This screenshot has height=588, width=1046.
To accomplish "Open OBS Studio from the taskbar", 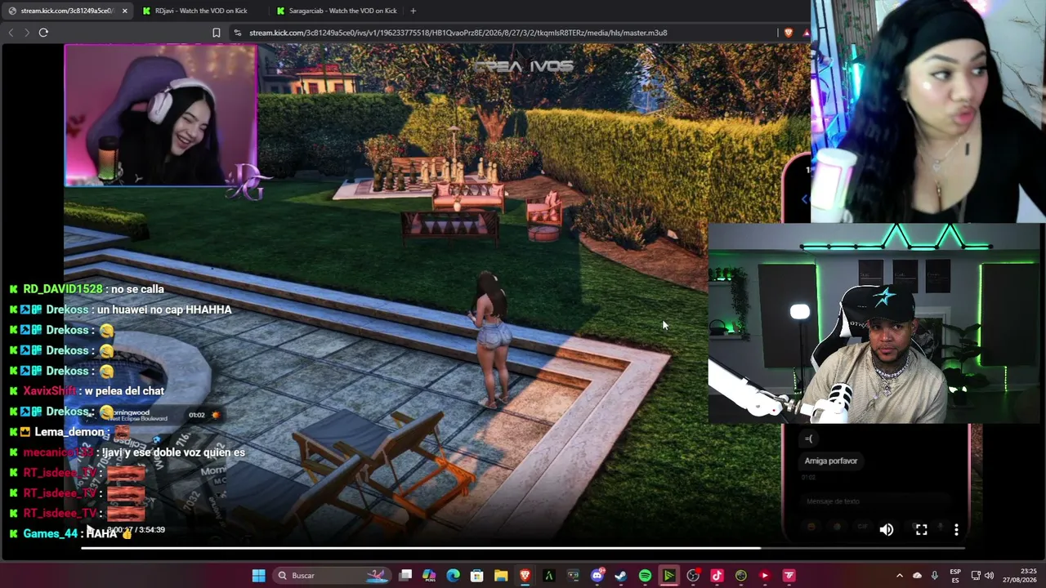I will click(x=693, y=576).
